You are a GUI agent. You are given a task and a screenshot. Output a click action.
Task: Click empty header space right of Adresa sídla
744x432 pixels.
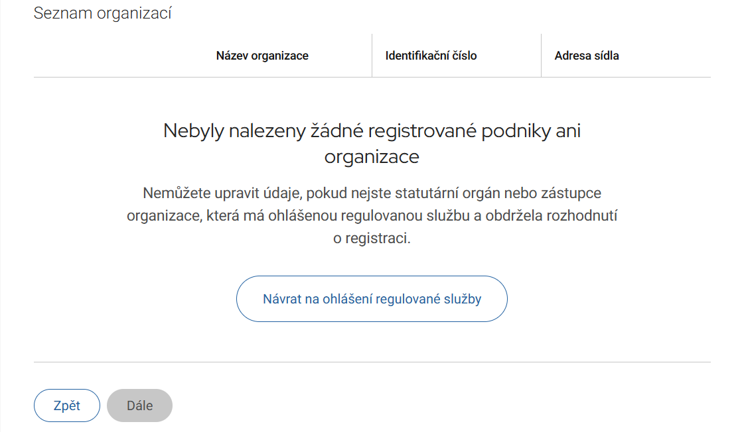670,56
